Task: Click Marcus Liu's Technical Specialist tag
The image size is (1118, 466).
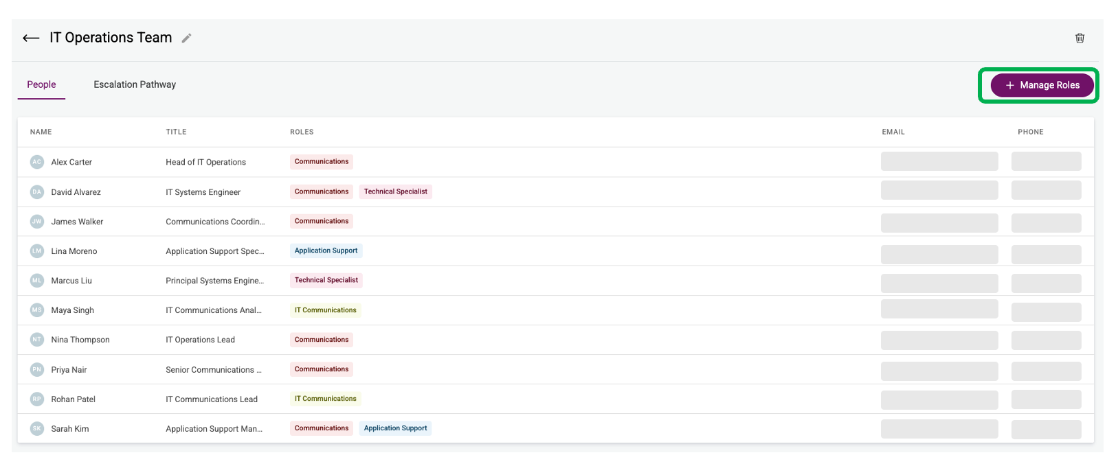Action: coord(326,280)
